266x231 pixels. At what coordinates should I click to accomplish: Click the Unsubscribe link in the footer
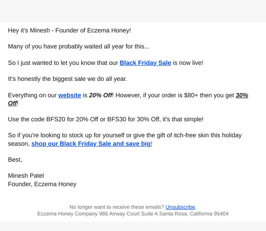click(x=180, y=207)
